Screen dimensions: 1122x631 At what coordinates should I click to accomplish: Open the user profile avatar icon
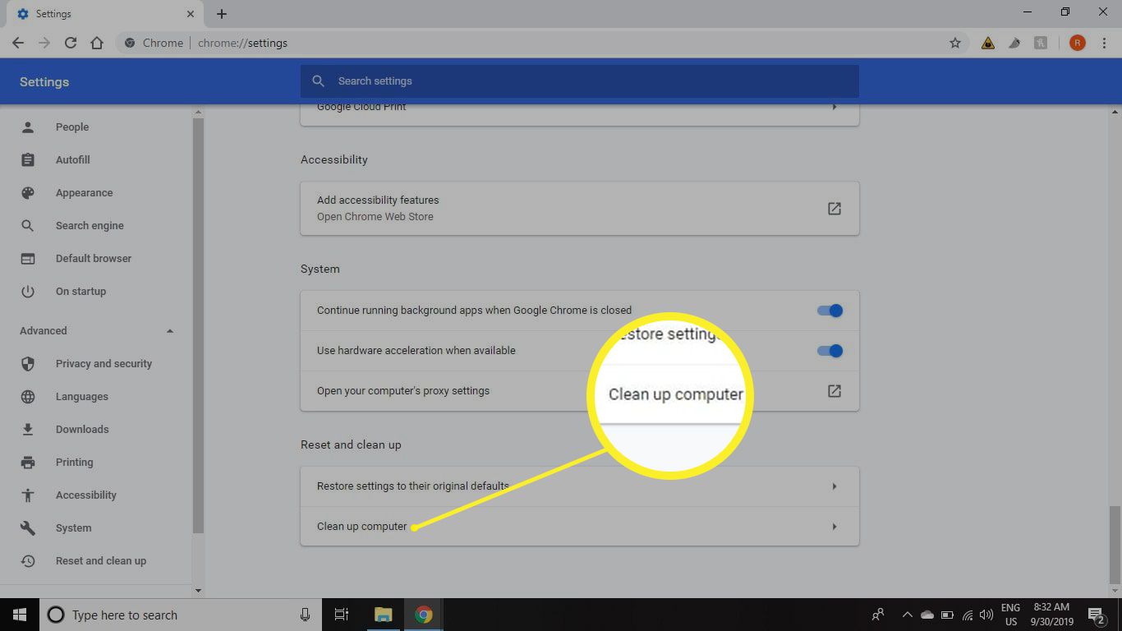tap(1077, 43)
